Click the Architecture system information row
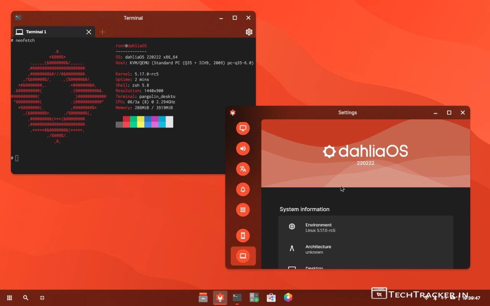This screenshot has width=490, height=306. (x=366, y=249)
